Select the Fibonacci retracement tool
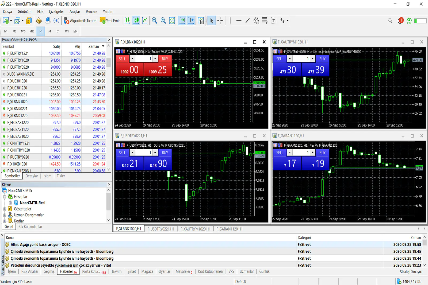Viewport: 428px width, 285px height. 265,21
